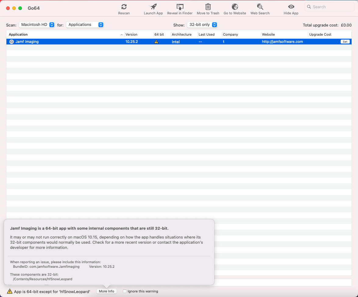The width and height of the screenshot is (358, 297).
Task: Click 'App is 64-bit except' status text
Action: pyautogui.click(x=52, y=292)
